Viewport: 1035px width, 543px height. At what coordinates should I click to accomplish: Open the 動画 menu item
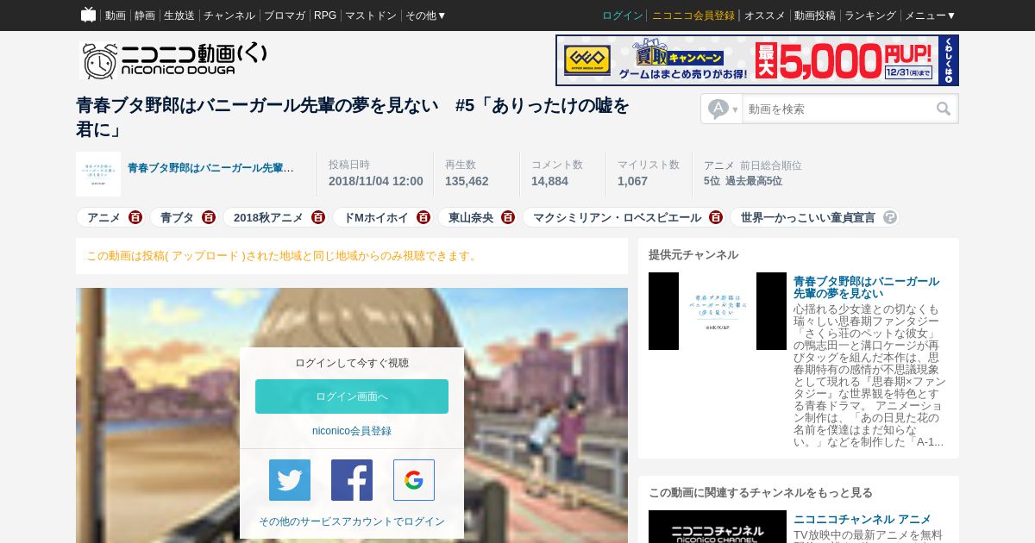point(116,16)
